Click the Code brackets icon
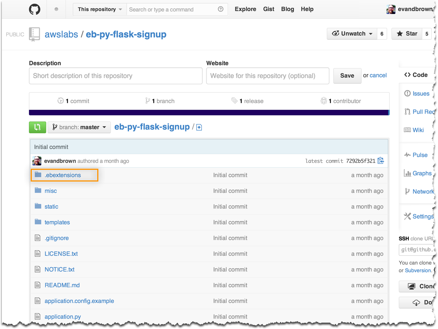Screen dimensions: 438x329 (407, 75)
